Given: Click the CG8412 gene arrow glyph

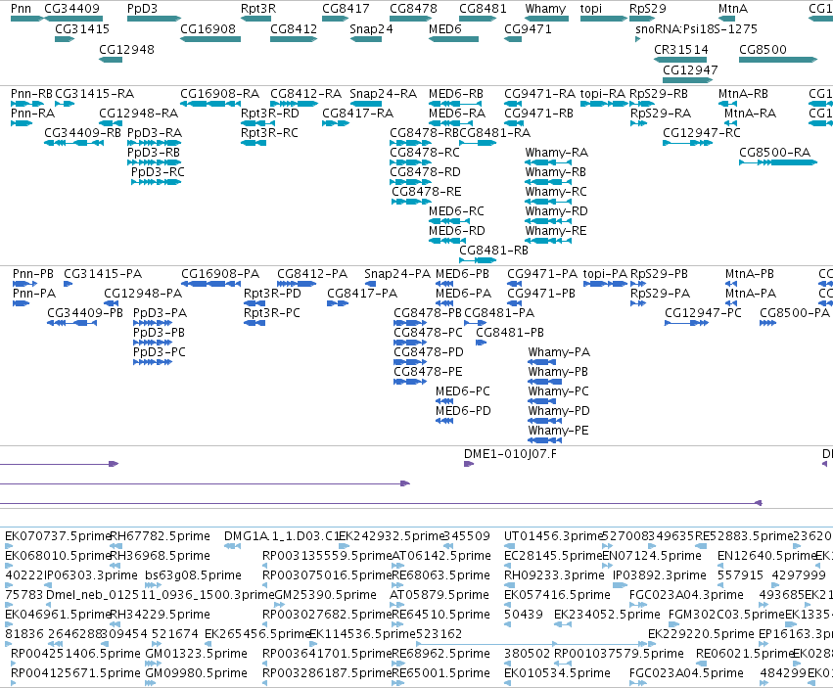Looking at the screenshot, I should coord(294,39).
